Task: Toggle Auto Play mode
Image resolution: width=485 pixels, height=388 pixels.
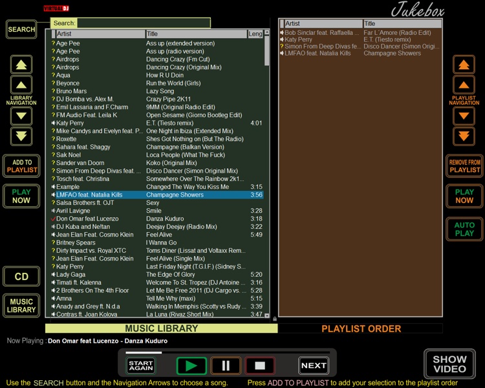Action: coord(464,230)
